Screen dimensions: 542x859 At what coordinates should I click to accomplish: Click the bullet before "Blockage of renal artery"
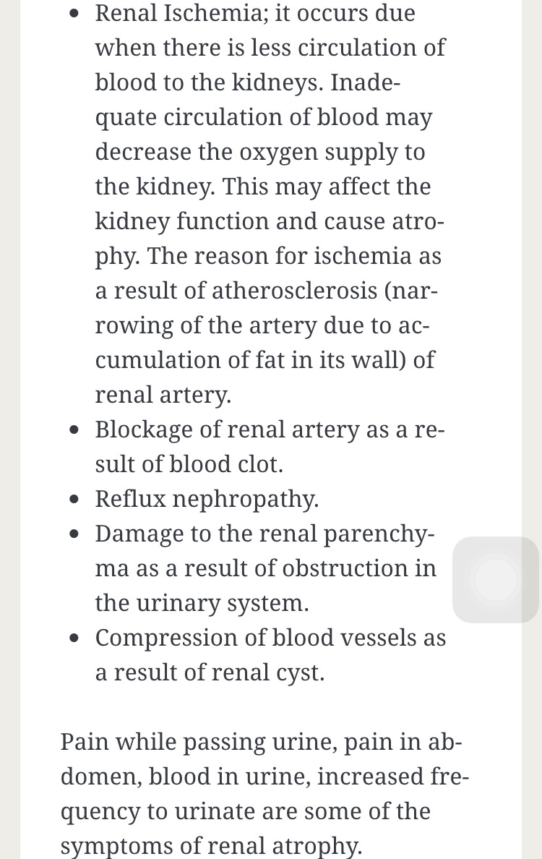coord(74,431)
